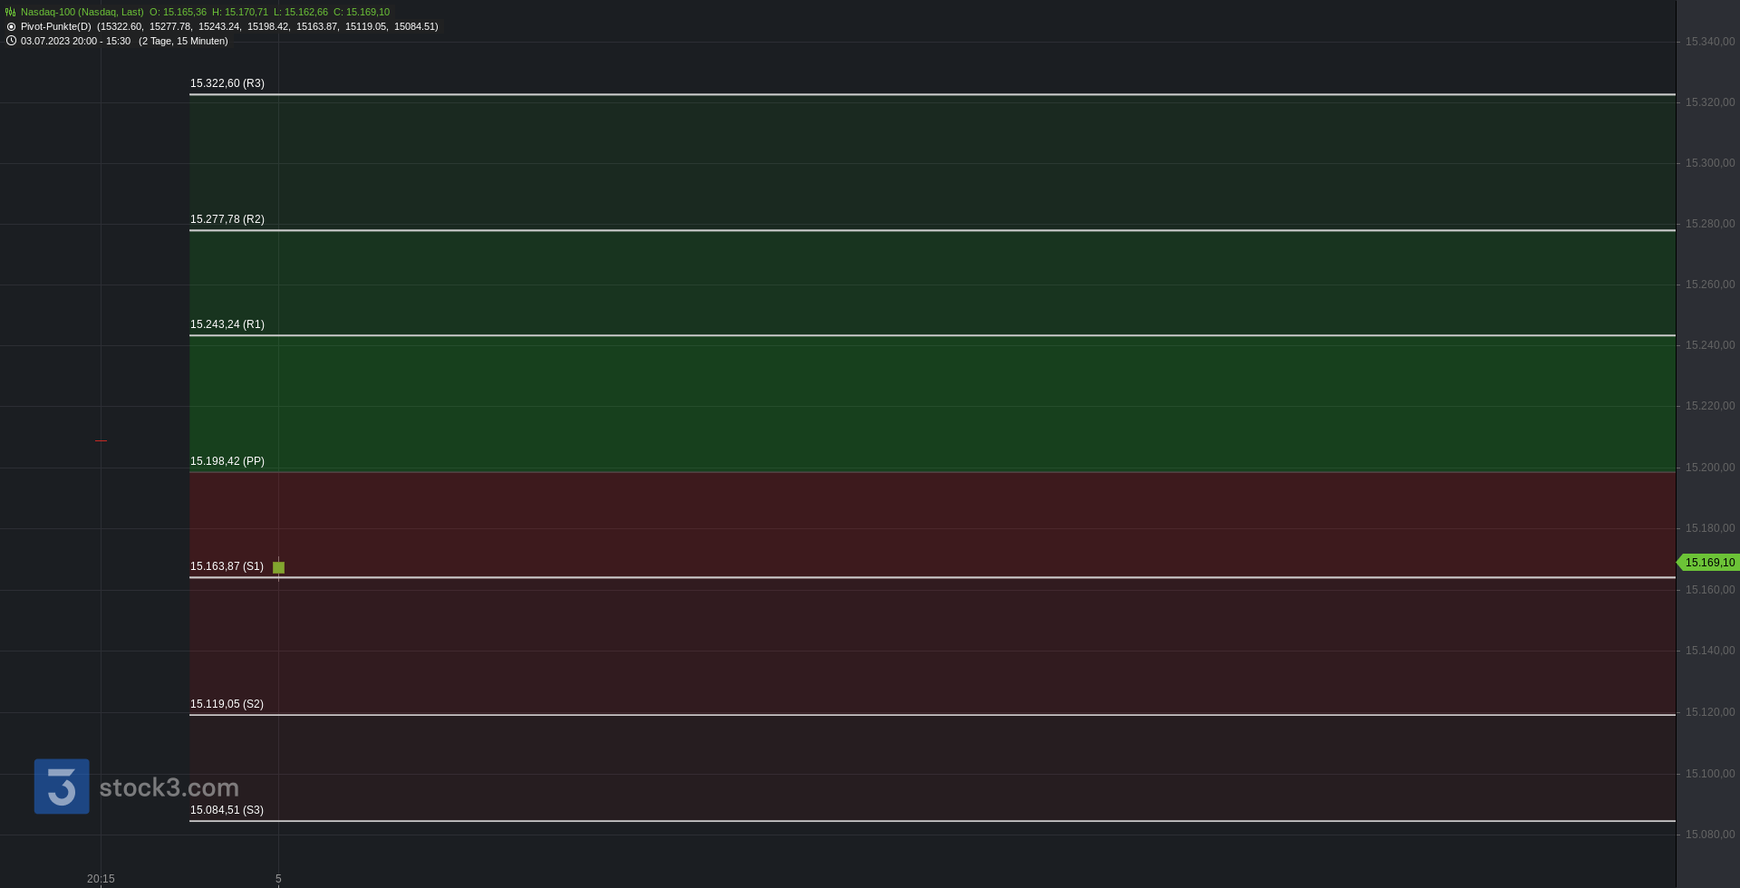Click the green price candle at S1
Image resolution: width=1740 pixels, height=888 pixels.
[x=278, y=567]
